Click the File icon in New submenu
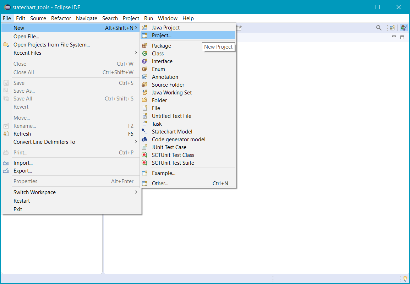Image resolution: width=410 pixels, height=284 pixels. point(144,108)
